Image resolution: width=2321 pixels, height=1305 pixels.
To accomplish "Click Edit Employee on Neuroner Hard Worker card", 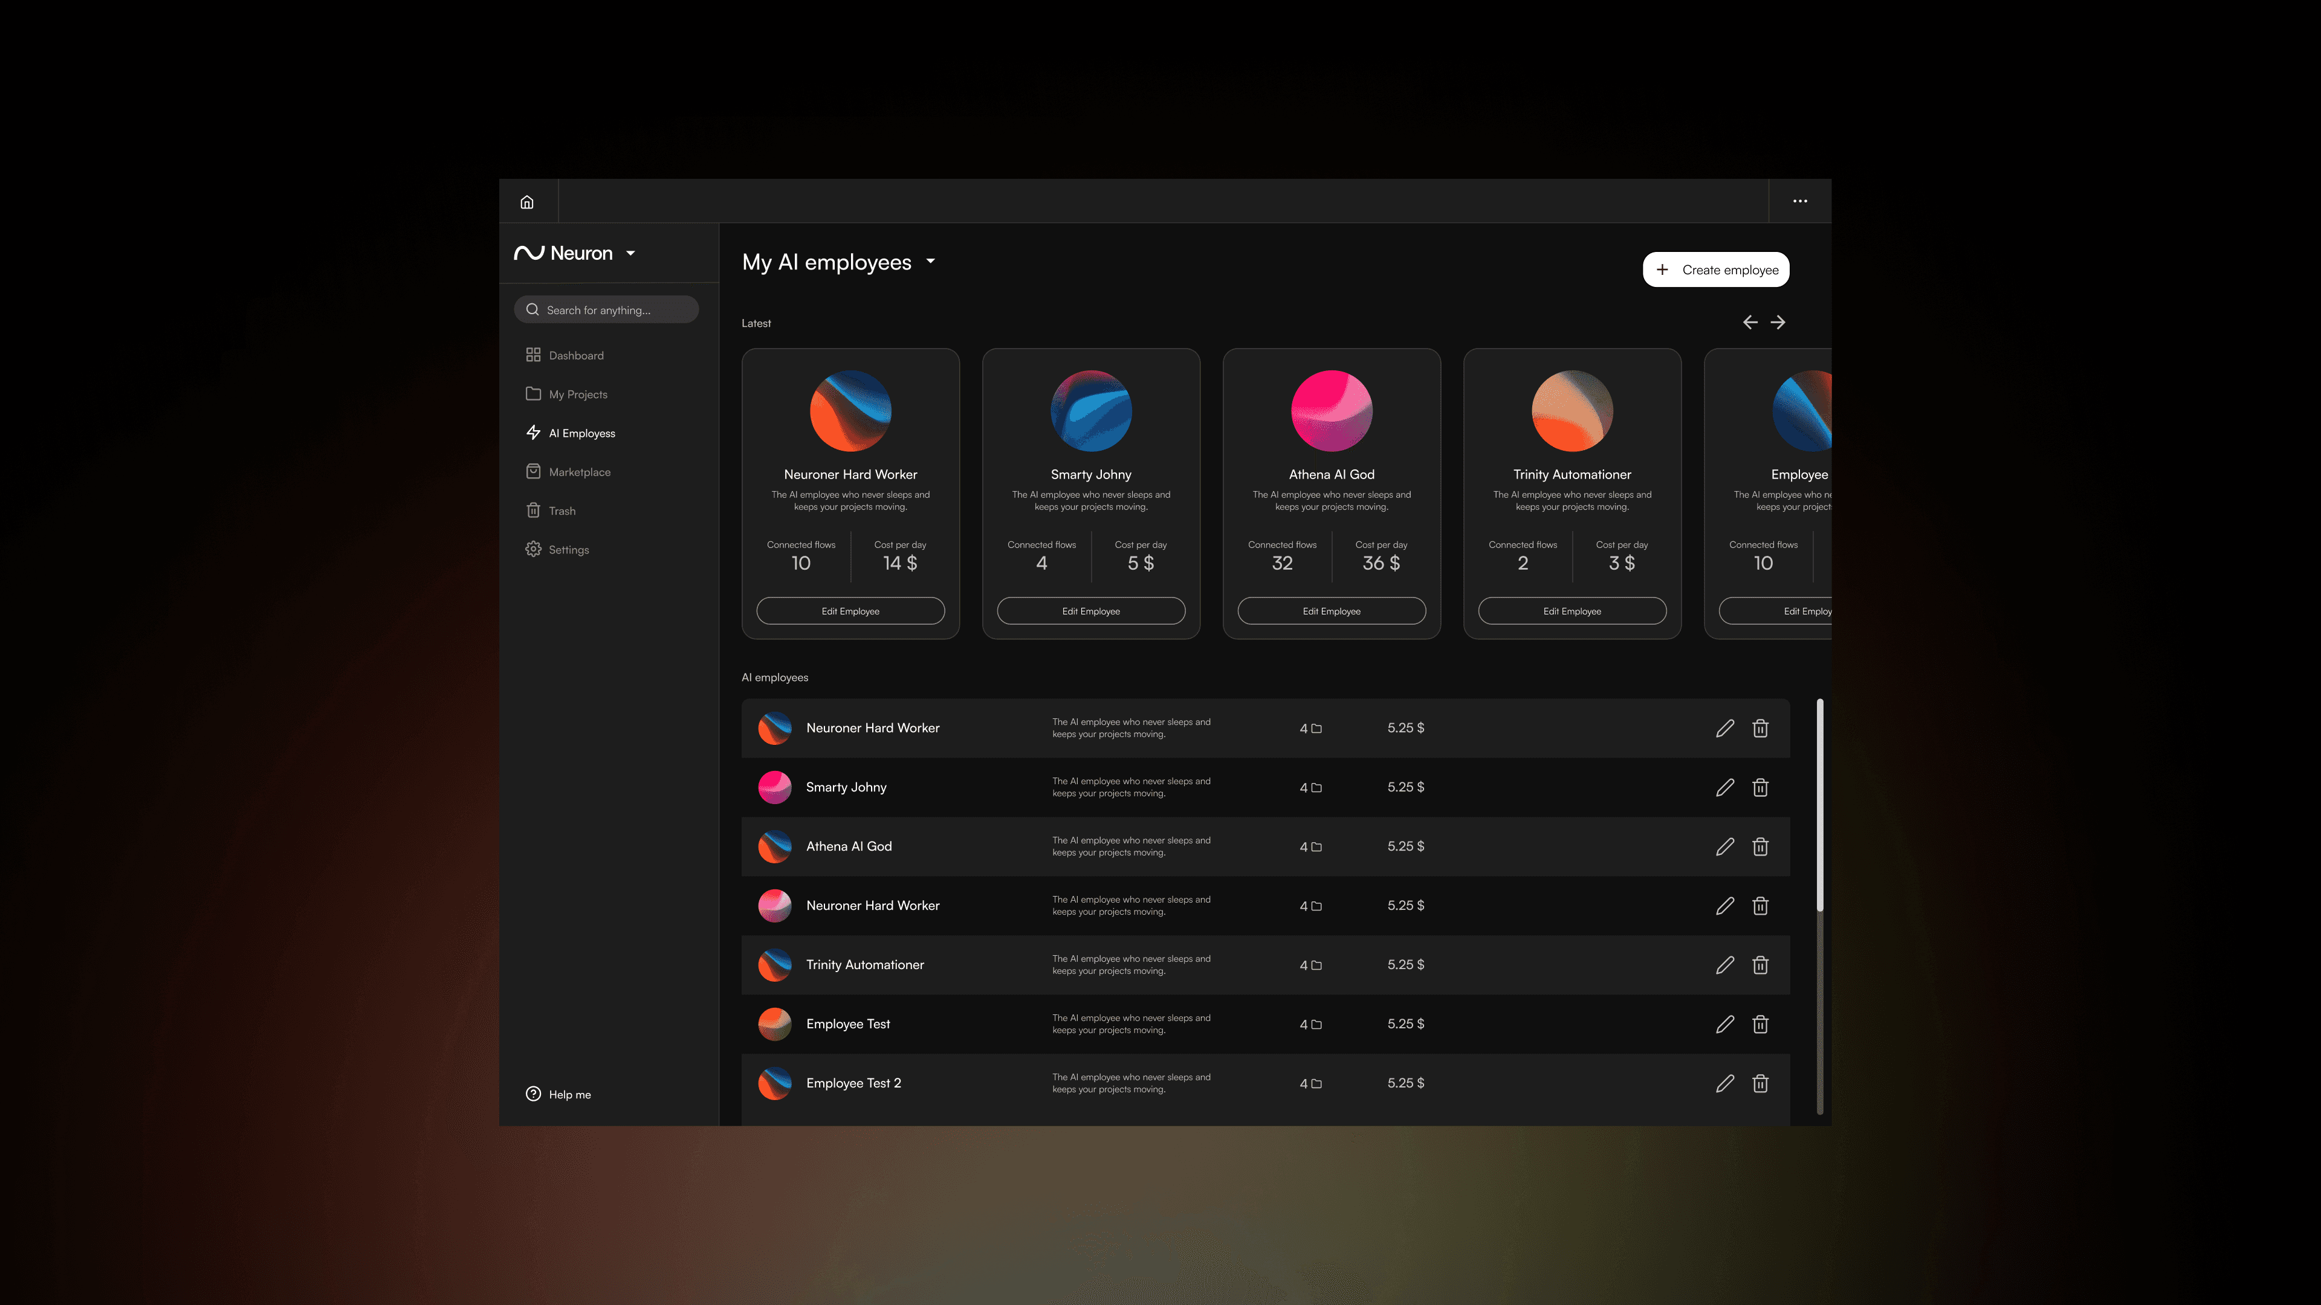I will coord(850,611).
